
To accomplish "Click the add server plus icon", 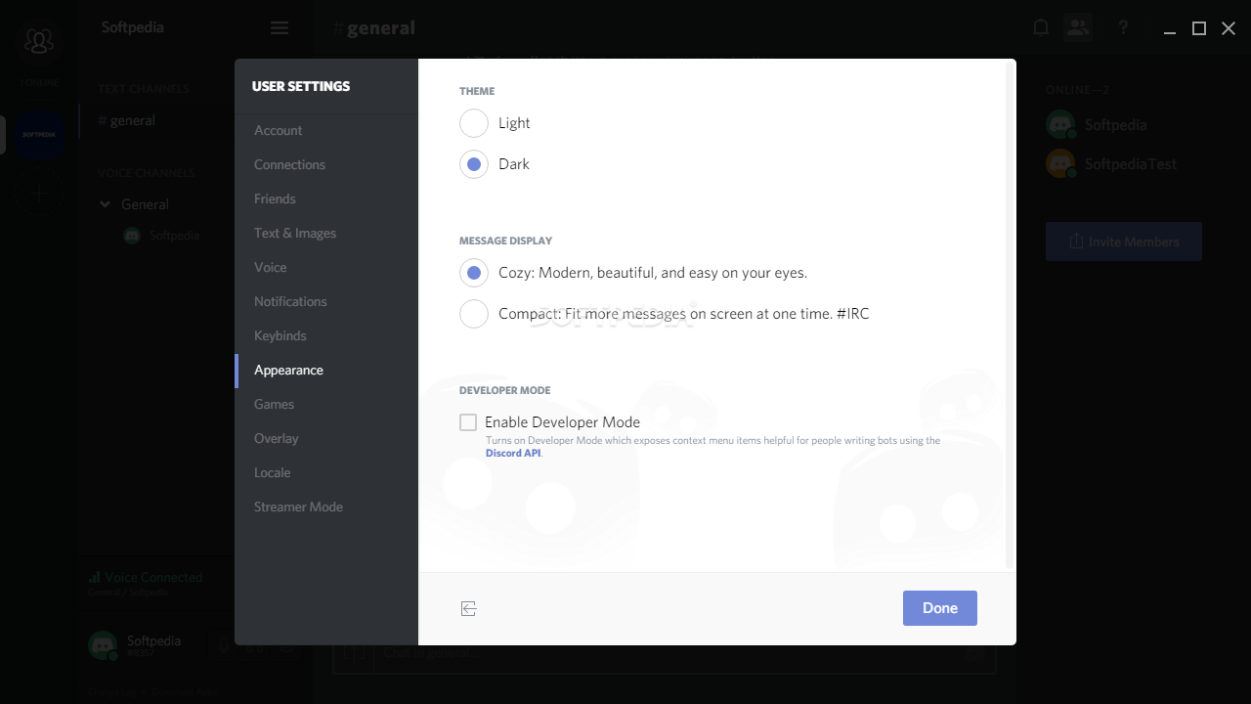I will point(39,193).
